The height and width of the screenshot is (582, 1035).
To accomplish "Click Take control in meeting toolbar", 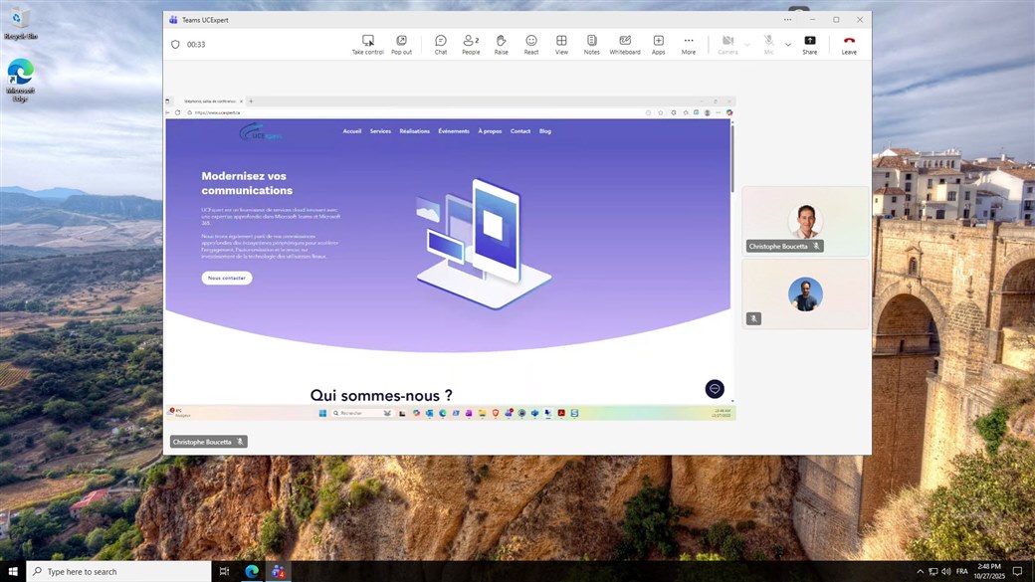I will 367,44.
